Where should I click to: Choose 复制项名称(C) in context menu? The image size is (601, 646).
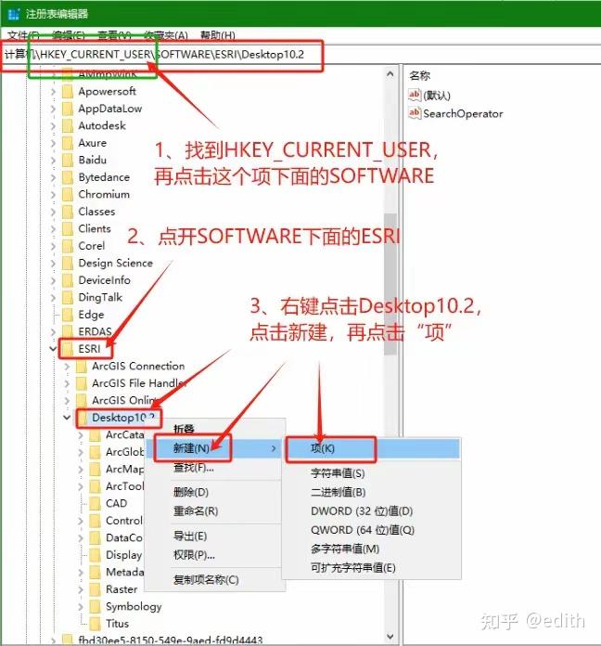click(216, 580)
